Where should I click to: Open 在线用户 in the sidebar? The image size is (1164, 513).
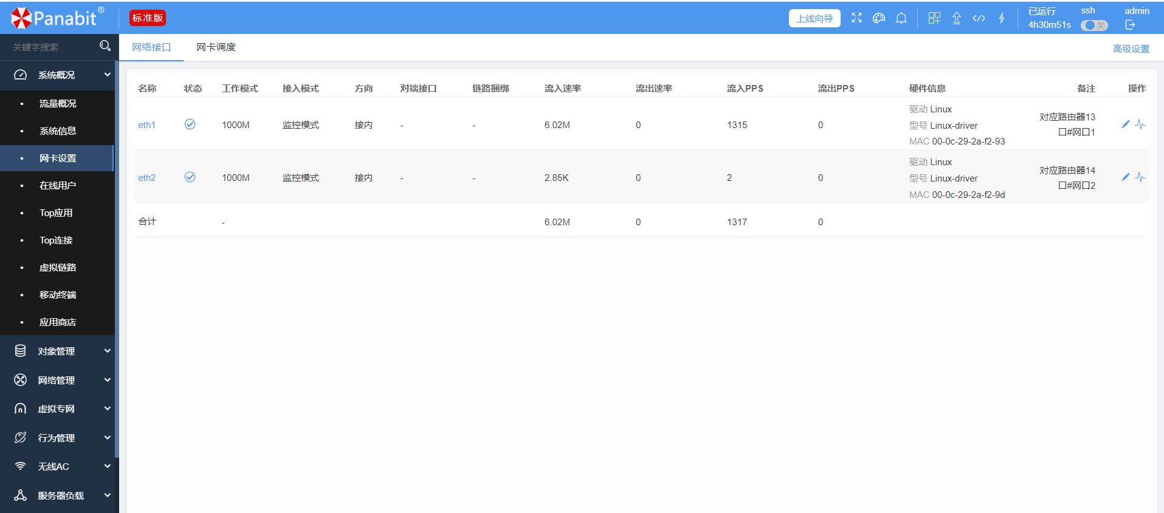click(58, 186)
